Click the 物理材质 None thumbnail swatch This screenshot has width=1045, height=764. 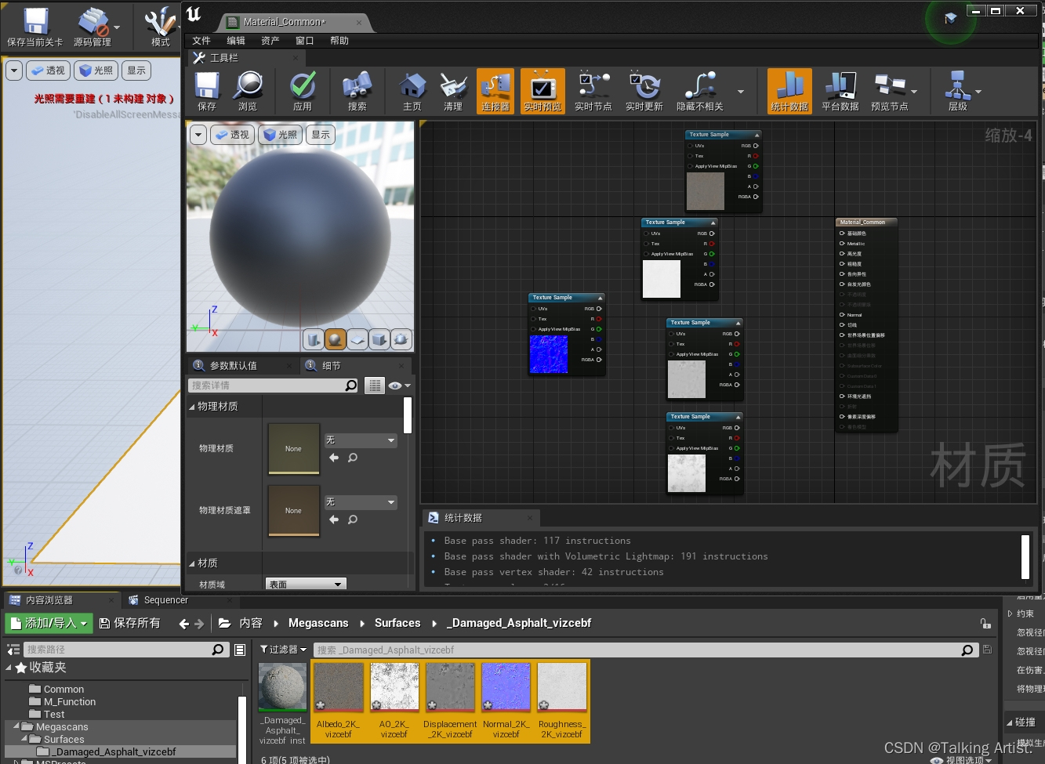point(294,449)
